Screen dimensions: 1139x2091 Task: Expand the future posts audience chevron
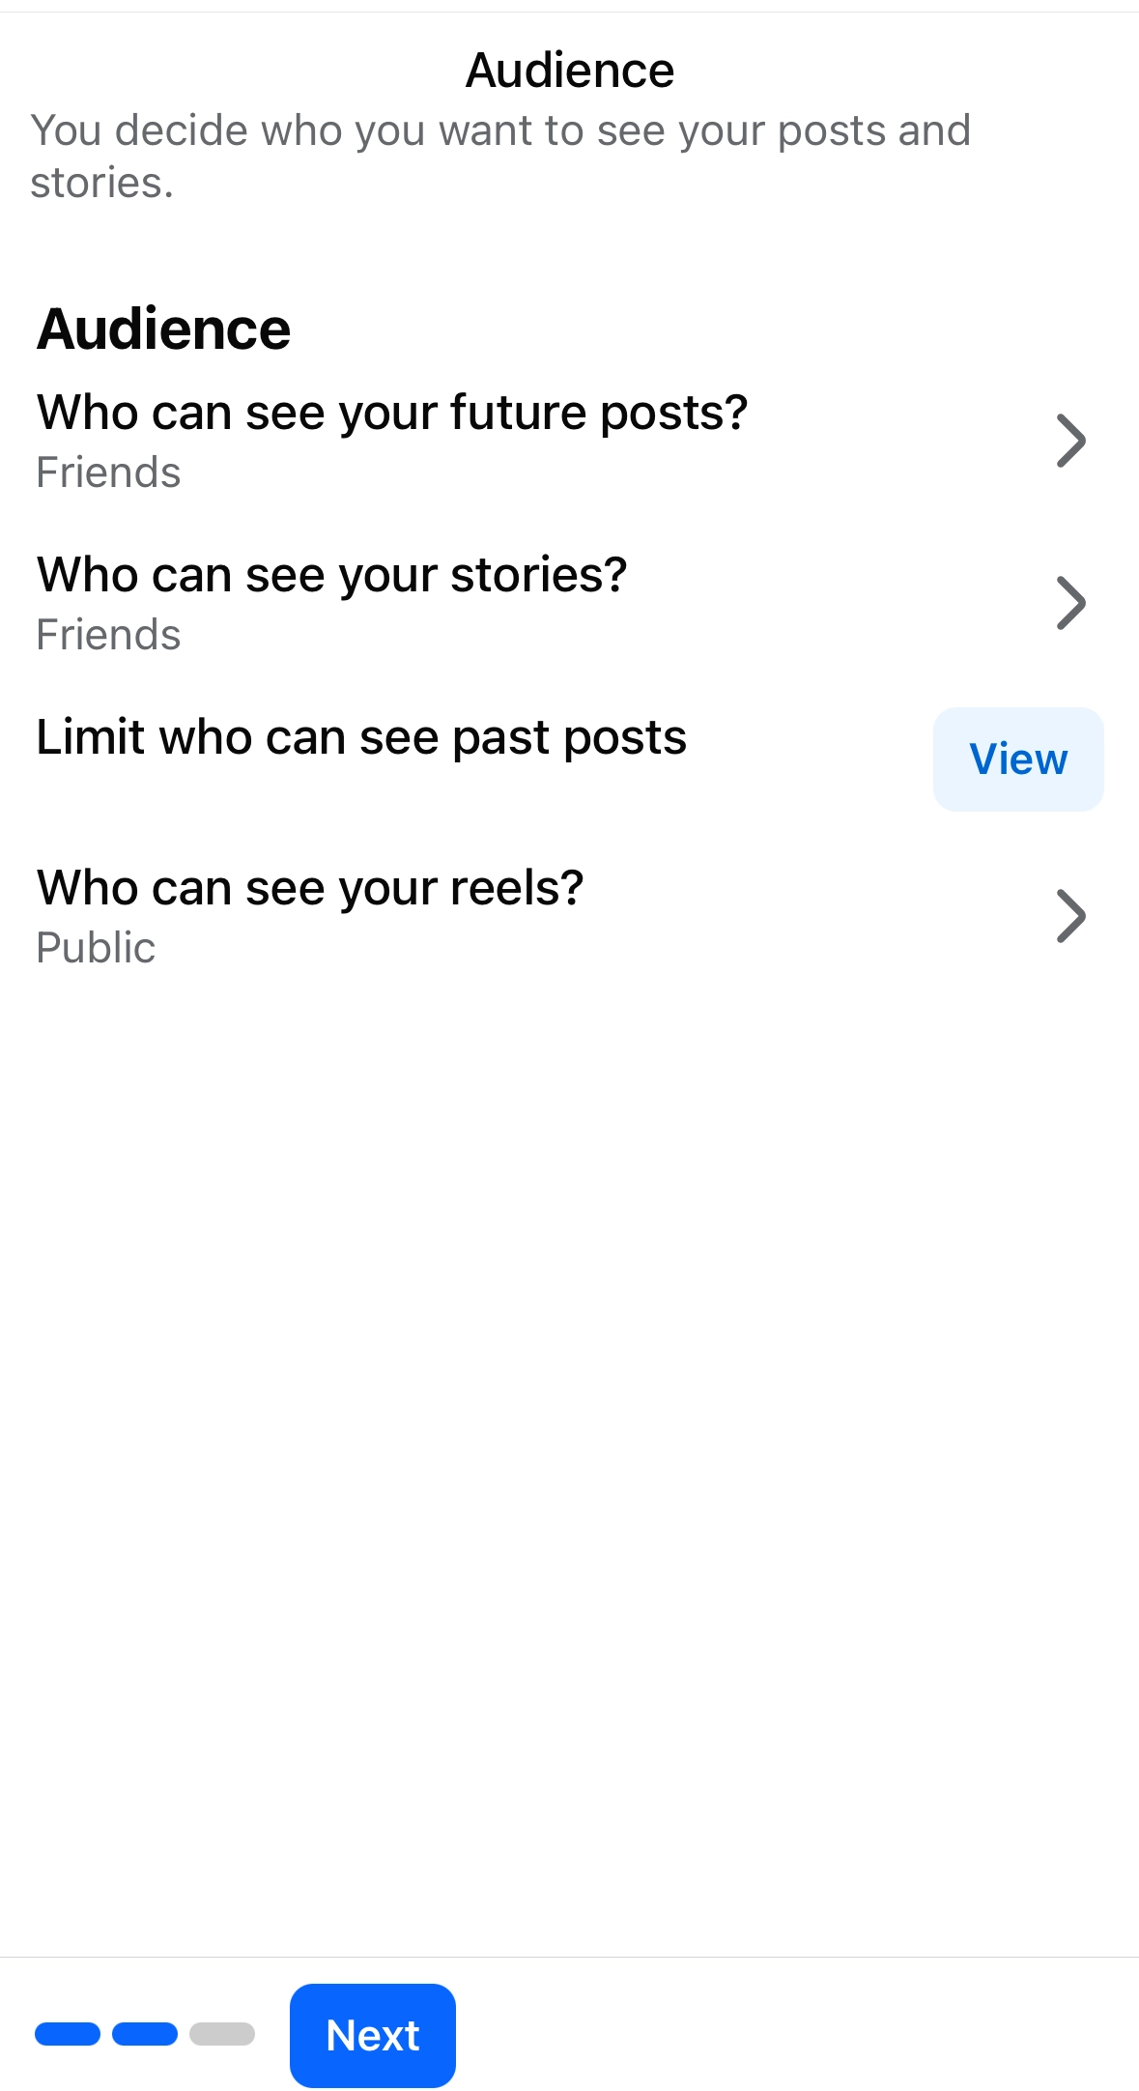pyautogui.click(x=1070, y=441)
